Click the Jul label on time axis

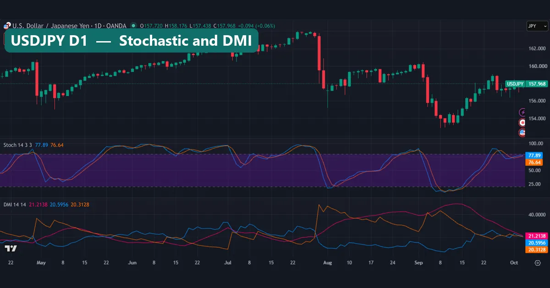click(228, 263)
